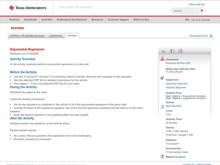Select the Activities tab
Image resolution: width=220 pixels, height=165 pixels.
[72, 36]
